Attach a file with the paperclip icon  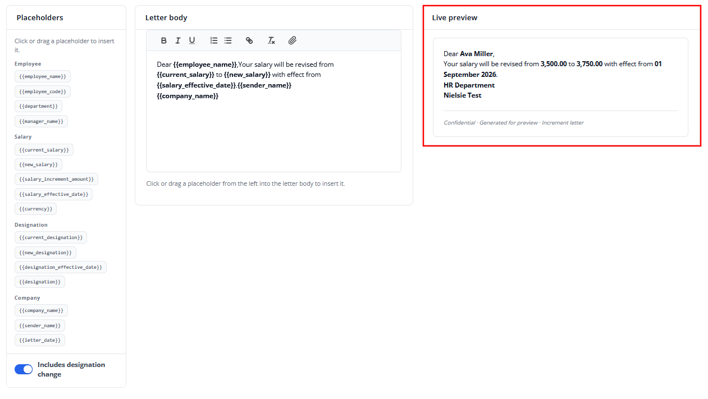(293, 40)
